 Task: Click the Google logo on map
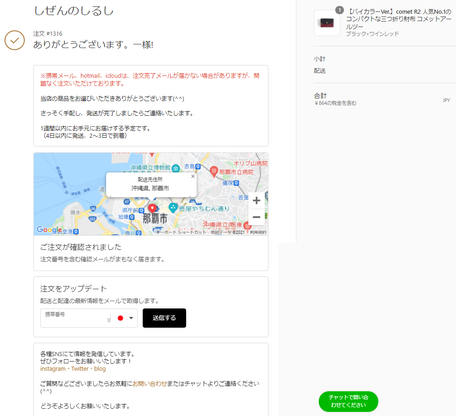49,230
